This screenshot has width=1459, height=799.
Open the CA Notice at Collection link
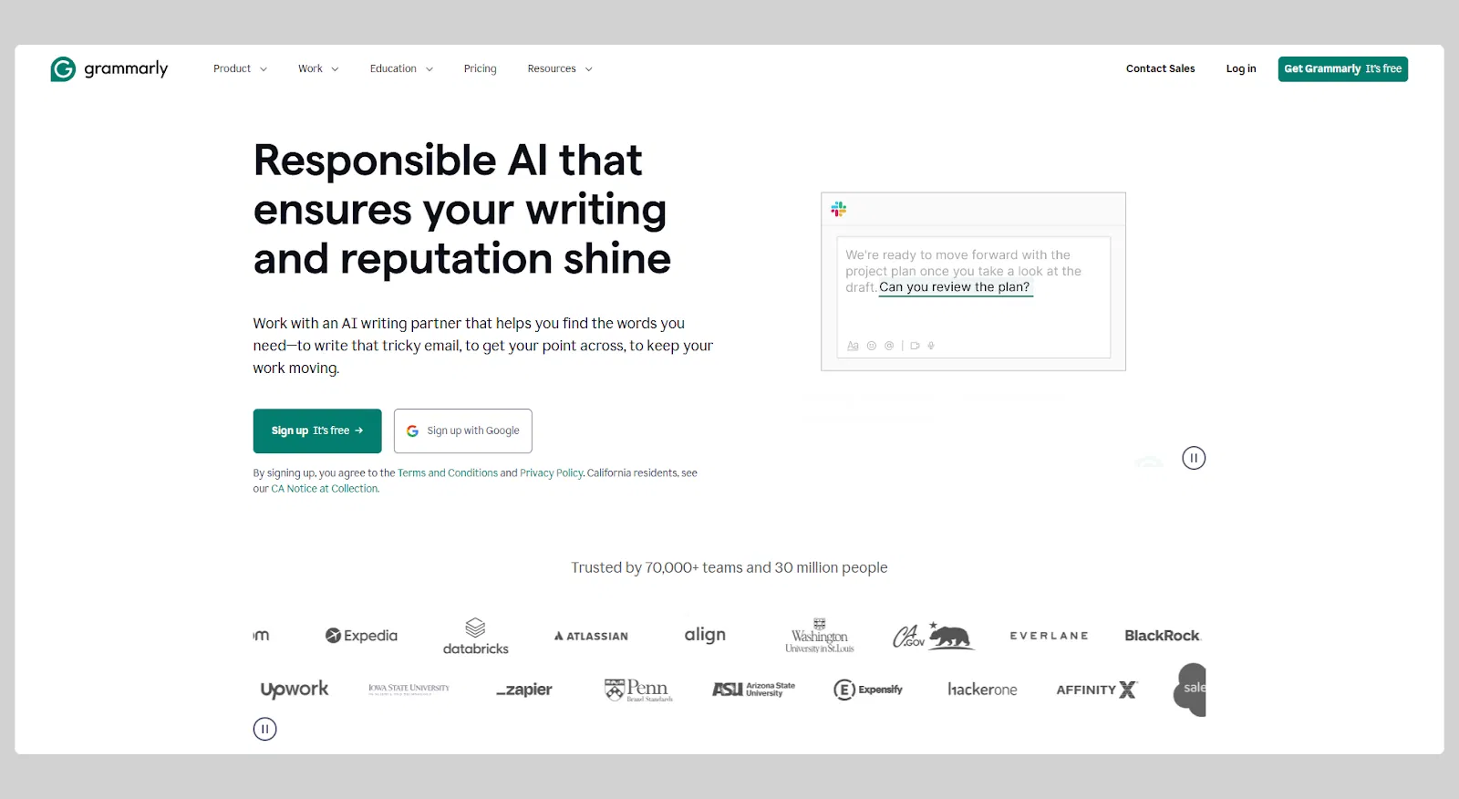[x=325, y=489]
